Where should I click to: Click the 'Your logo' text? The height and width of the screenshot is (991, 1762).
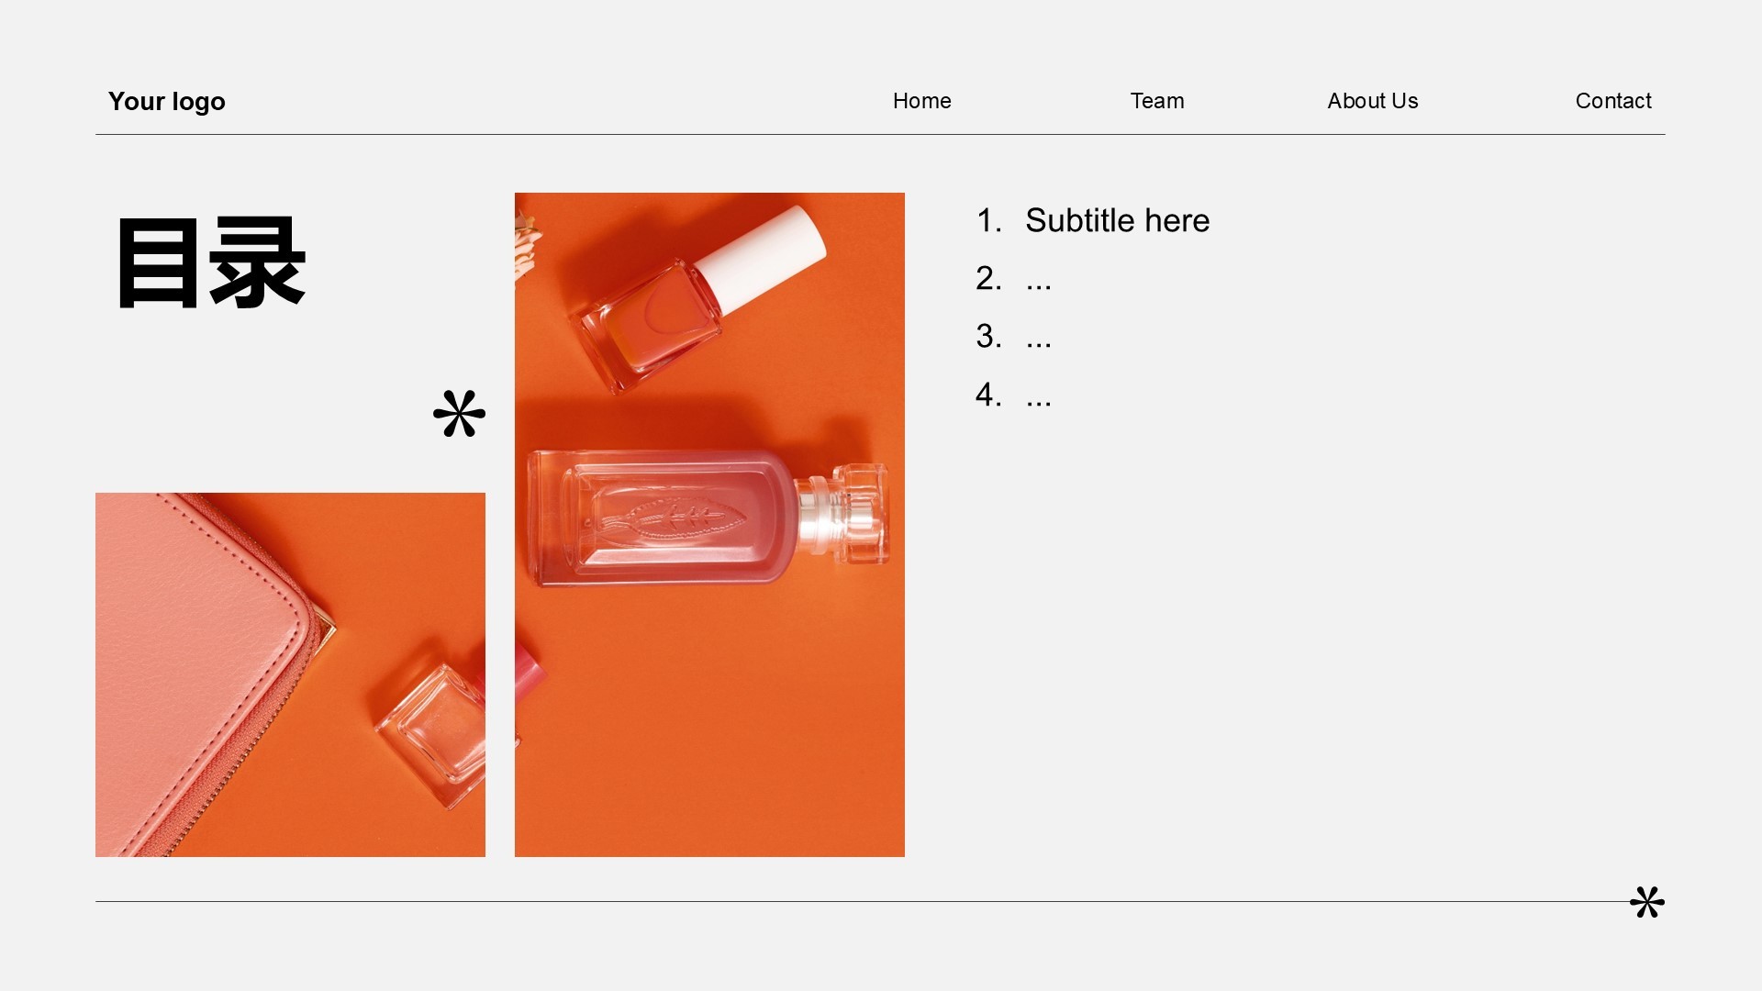pos(167,101)
